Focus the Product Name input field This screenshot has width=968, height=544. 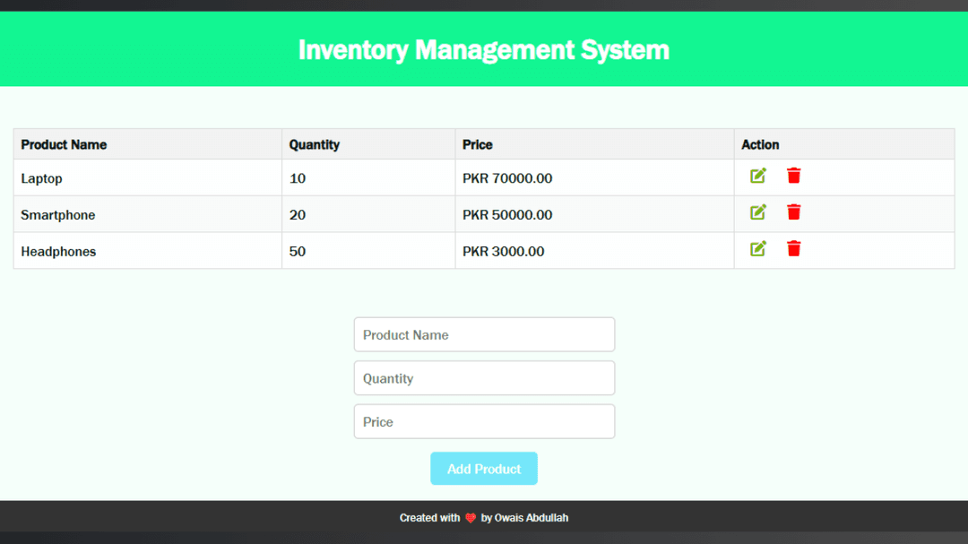484,334
